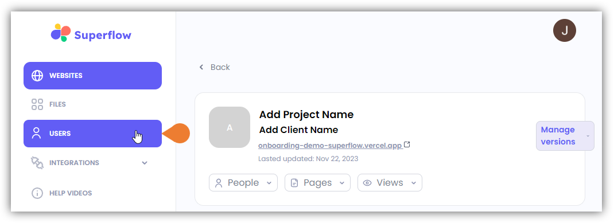Viewport: 614px width, 223px height.
Task: Click the globe icon beside Websites
Action: click(x=37, y=76)
